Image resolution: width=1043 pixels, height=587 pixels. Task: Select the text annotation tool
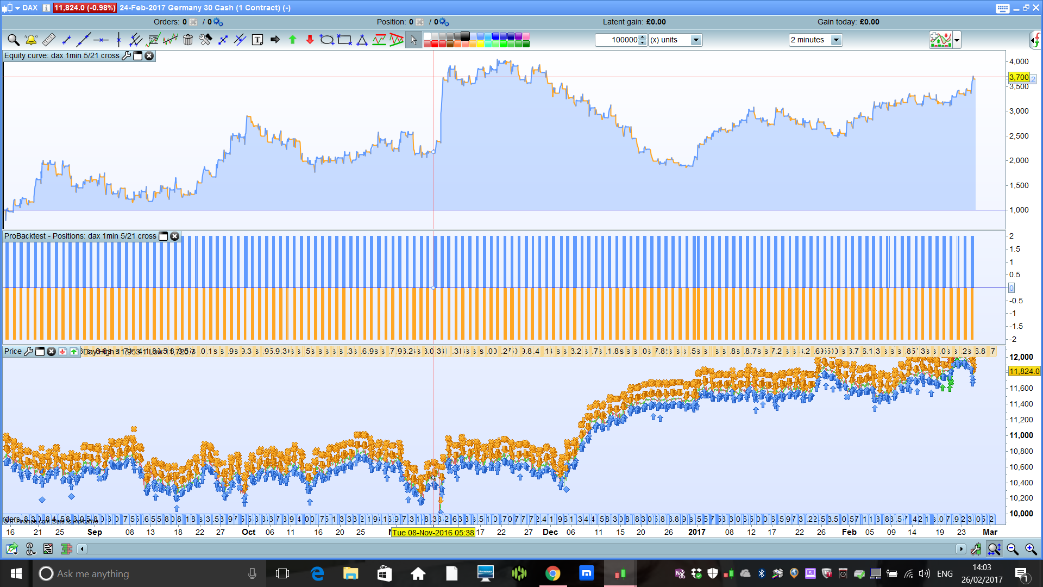[x=257, y=40]
